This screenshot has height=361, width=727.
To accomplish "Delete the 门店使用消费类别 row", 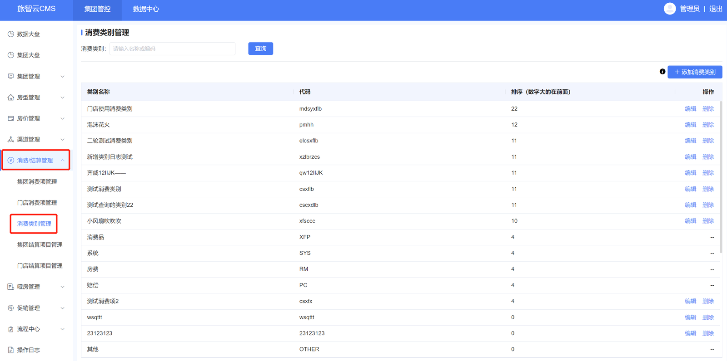I will (x=708, y=109).
